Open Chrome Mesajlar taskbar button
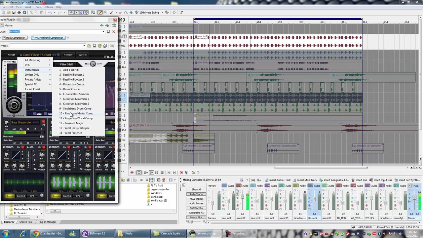This screenshot has width=423, height=238. click(48, 234)
